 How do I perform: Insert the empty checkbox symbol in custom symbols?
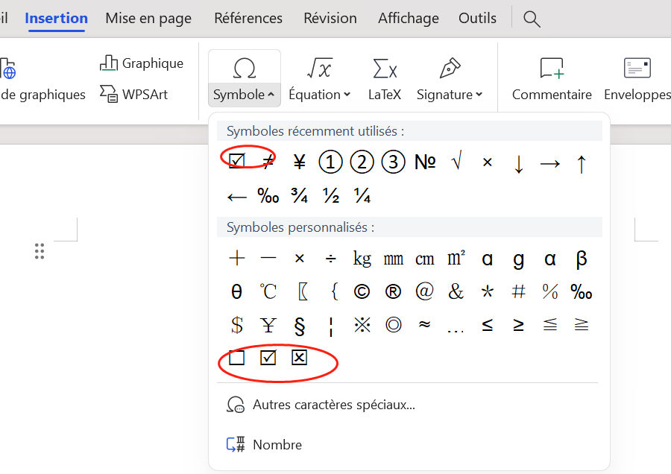tap(237, 358)
